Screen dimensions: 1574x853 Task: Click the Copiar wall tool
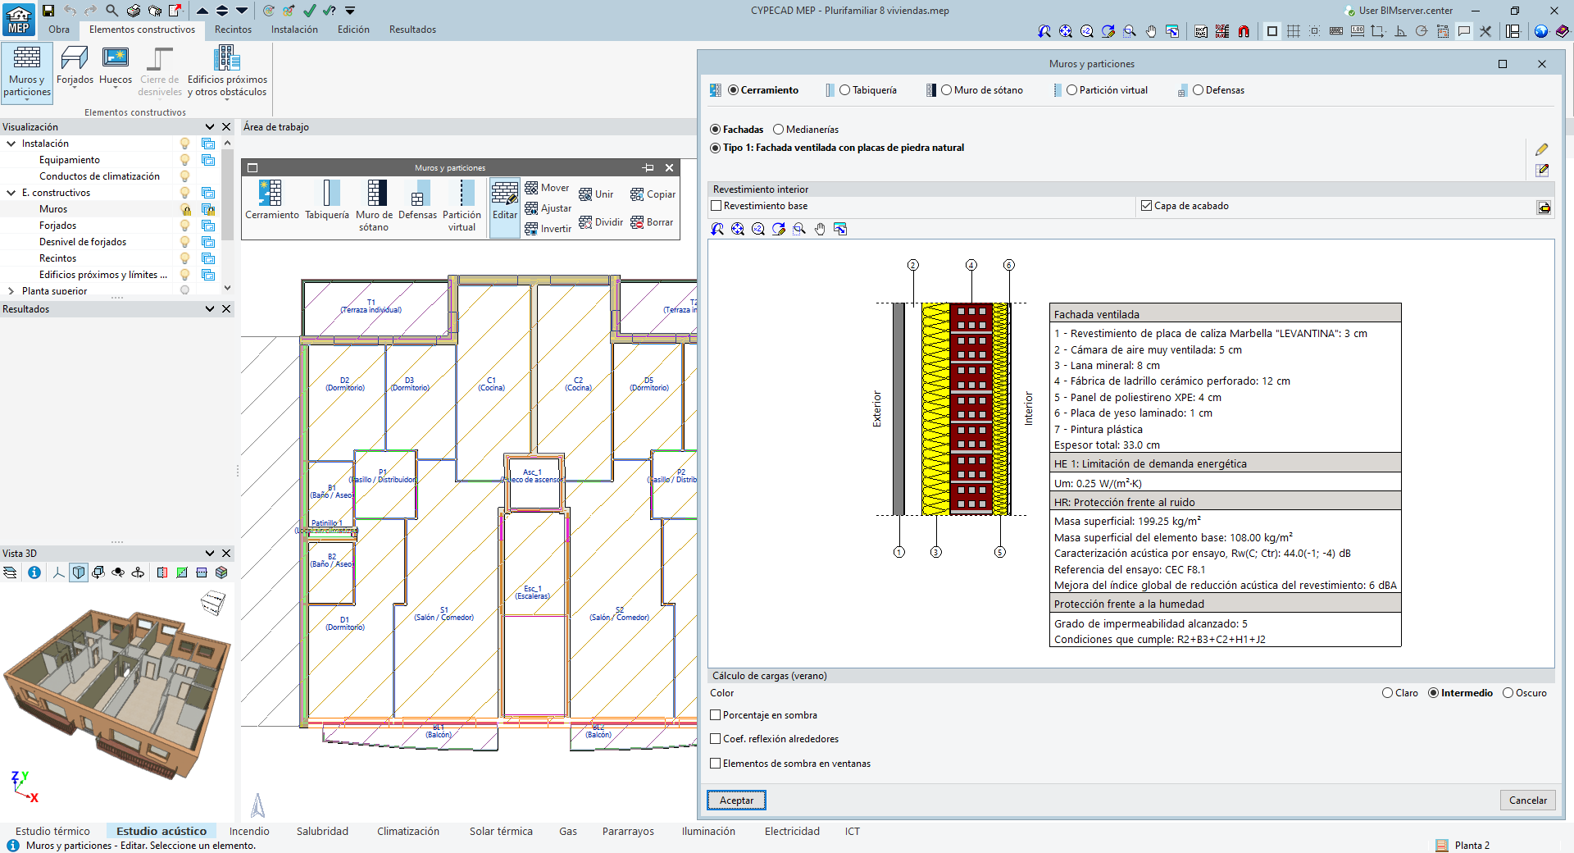point(653,194)
